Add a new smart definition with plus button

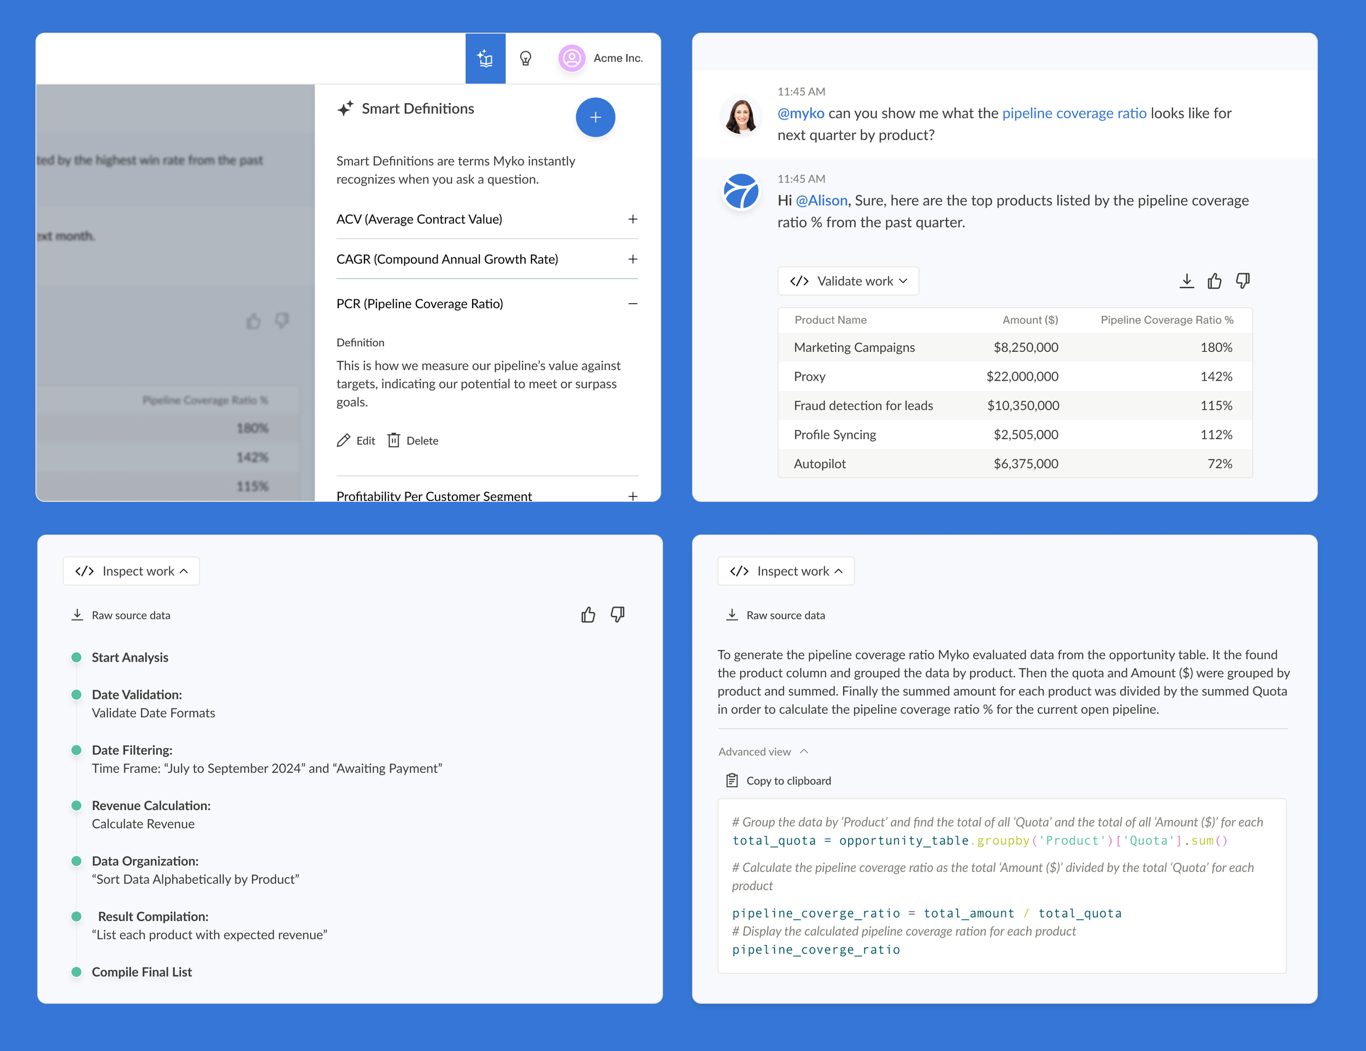click(596, 117)
